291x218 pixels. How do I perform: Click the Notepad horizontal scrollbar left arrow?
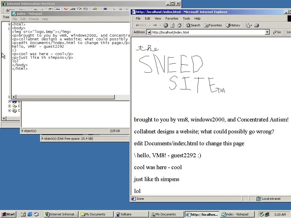click(x=14, y=97)
